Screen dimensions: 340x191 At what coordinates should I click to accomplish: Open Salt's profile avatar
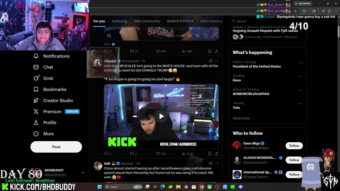pyautogui.click(x=98, y=166)
